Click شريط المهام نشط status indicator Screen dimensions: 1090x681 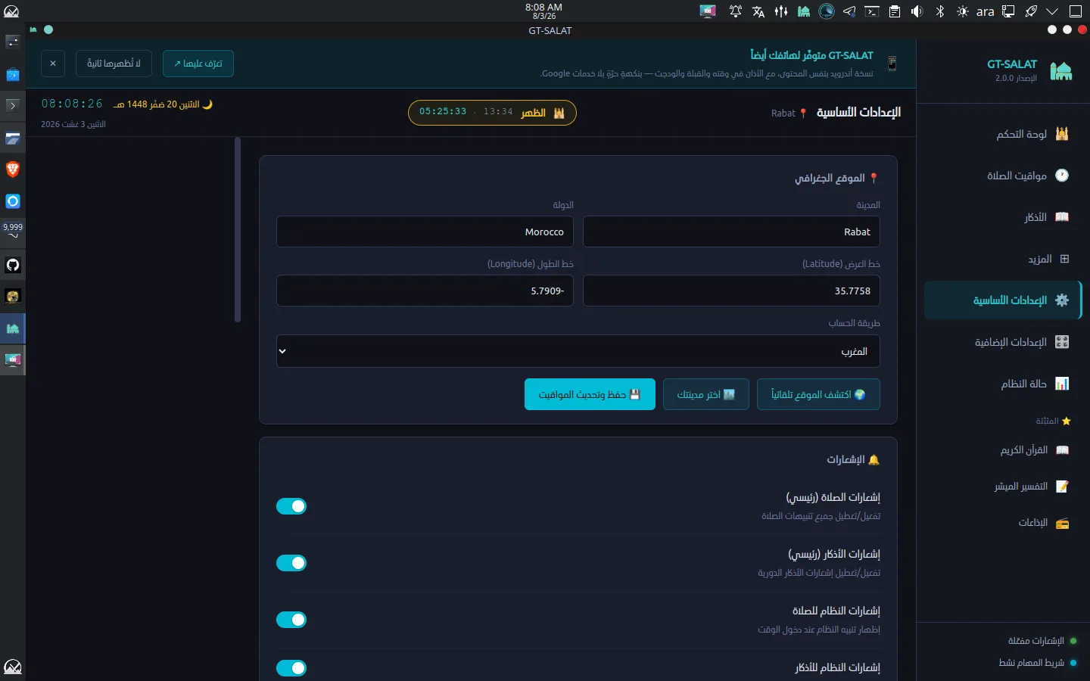(1037, 663)
